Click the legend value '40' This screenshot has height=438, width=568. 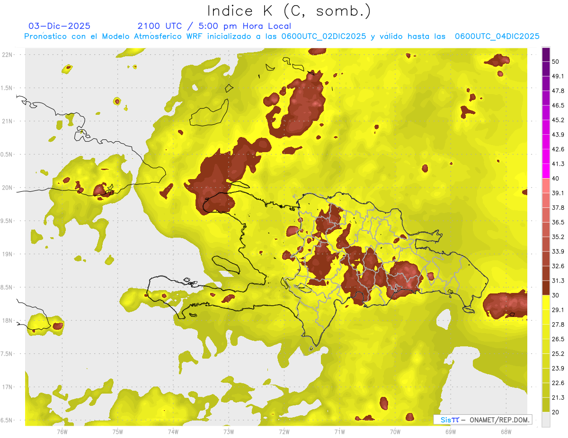[556, 179]
